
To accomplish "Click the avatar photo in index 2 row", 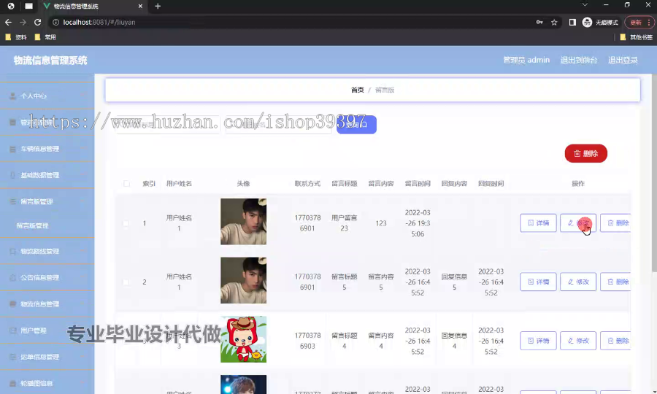I will coord(243,280).
